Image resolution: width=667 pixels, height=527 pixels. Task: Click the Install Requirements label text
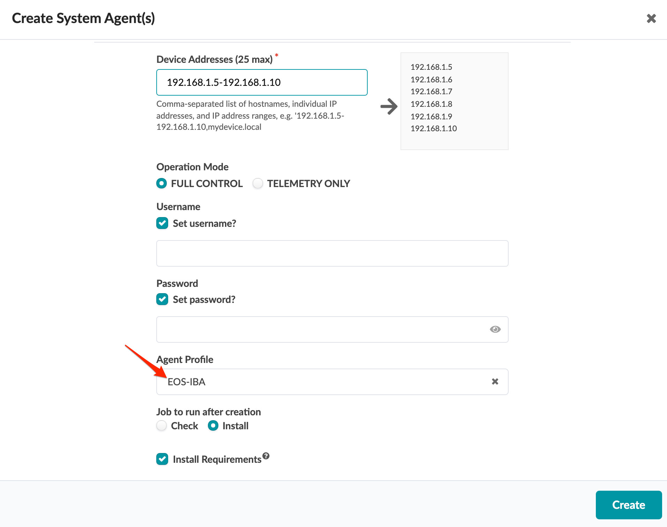point(217,460)
